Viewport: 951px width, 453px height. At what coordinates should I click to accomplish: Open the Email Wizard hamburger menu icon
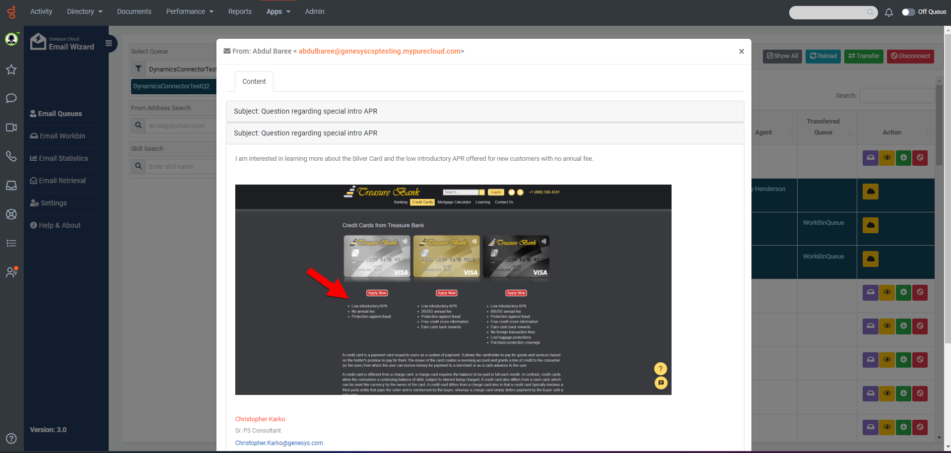(x=109, y=43)
